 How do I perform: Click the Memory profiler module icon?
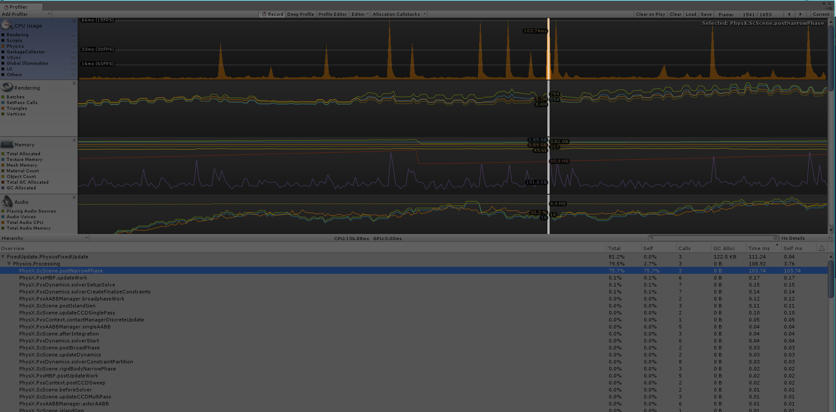(x=7, y=144)
